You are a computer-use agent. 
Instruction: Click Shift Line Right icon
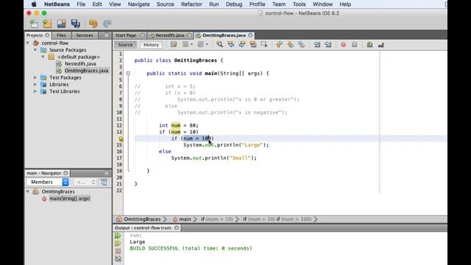point(328,44)
